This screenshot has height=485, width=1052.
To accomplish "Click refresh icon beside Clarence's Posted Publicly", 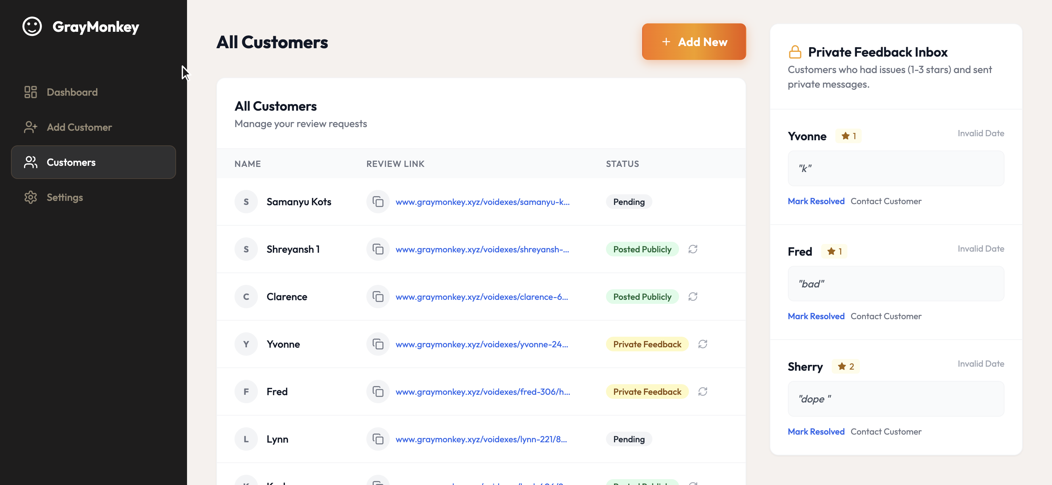I will tap(693, 297).
